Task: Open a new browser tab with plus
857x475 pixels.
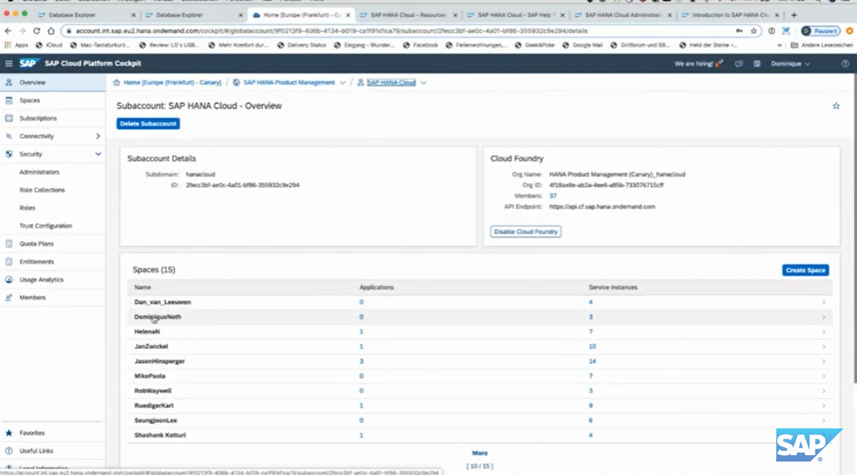Action: (793, 14)
